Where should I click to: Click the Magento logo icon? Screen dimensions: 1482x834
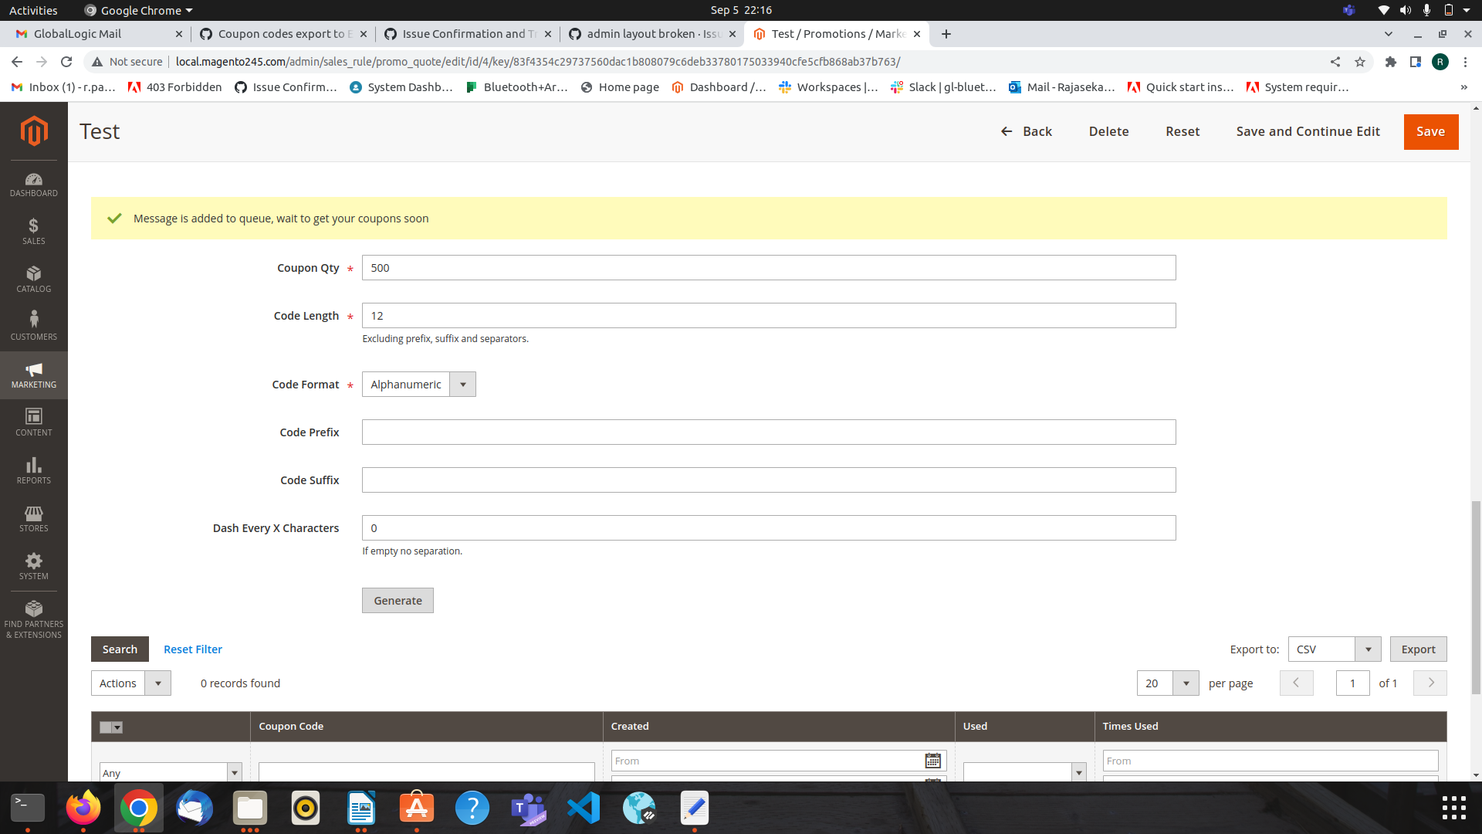pos(34,131)
